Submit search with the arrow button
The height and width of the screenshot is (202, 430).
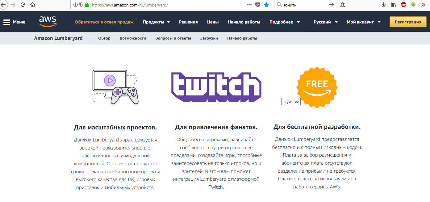(x=332, y=5)
